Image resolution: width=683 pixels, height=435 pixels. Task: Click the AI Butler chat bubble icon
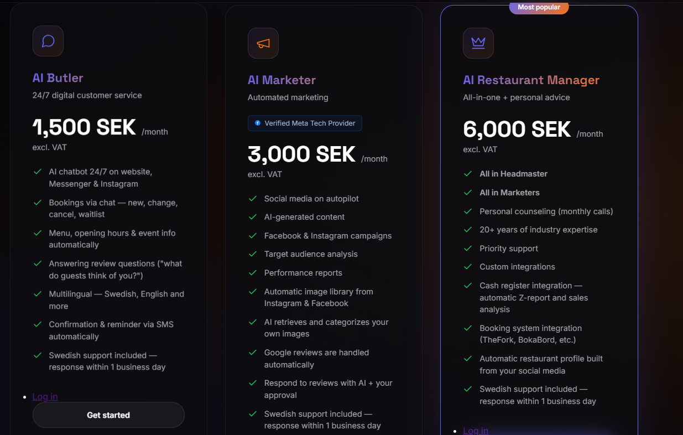click(x=48, y=41)
